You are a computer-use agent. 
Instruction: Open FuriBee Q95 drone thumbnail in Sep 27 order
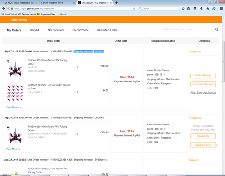point(15,68)
